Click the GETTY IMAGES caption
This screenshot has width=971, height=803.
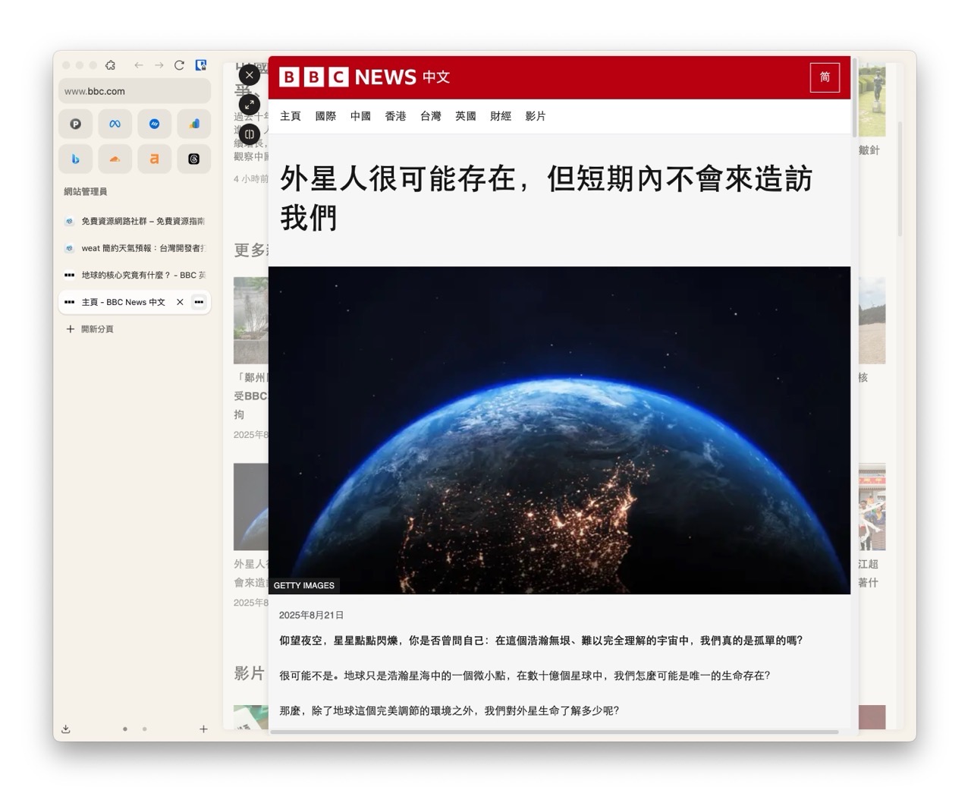(x=303, y=586)
